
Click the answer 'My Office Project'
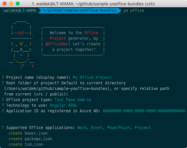point(92,77)
